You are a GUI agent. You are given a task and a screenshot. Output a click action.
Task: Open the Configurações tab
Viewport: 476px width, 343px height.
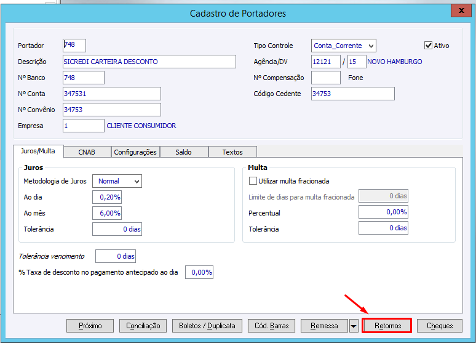click(135, 152)
